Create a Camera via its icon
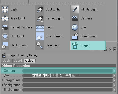 point(75,18)
